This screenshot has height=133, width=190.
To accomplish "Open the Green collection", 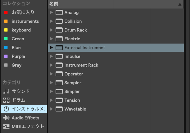I will coord(18,39).
